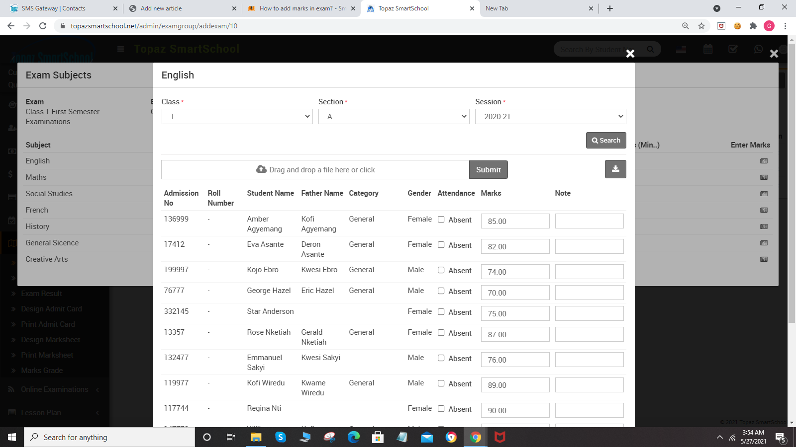Tick Absent checkbox for Kojo Ebro
The image size is (796, 447).
pyautogui.click(x=441, y=270)
